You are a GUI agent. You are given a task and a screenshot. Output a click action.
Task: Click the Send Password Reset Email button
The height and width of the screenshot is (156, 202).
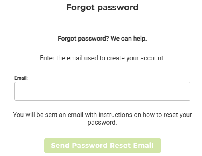102,146
